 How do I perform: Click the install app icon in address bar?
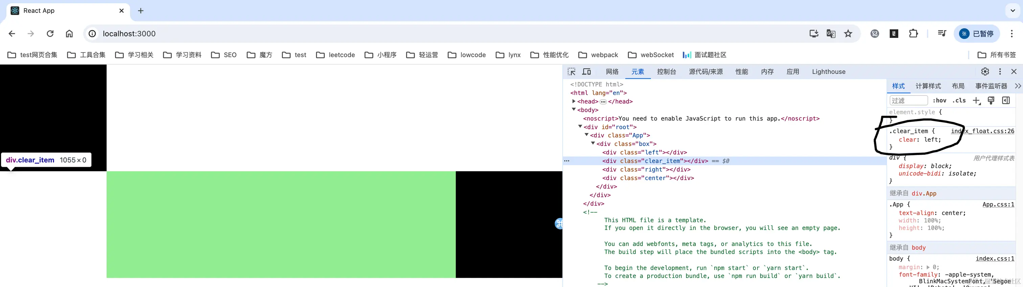(x=814, y=34)
